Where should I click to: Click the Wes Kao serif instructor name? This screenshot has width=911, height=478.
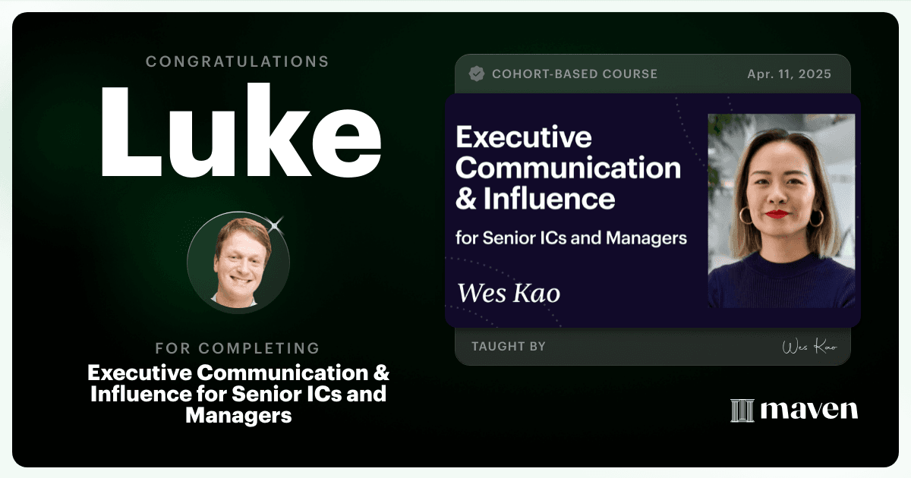point(509,292)
